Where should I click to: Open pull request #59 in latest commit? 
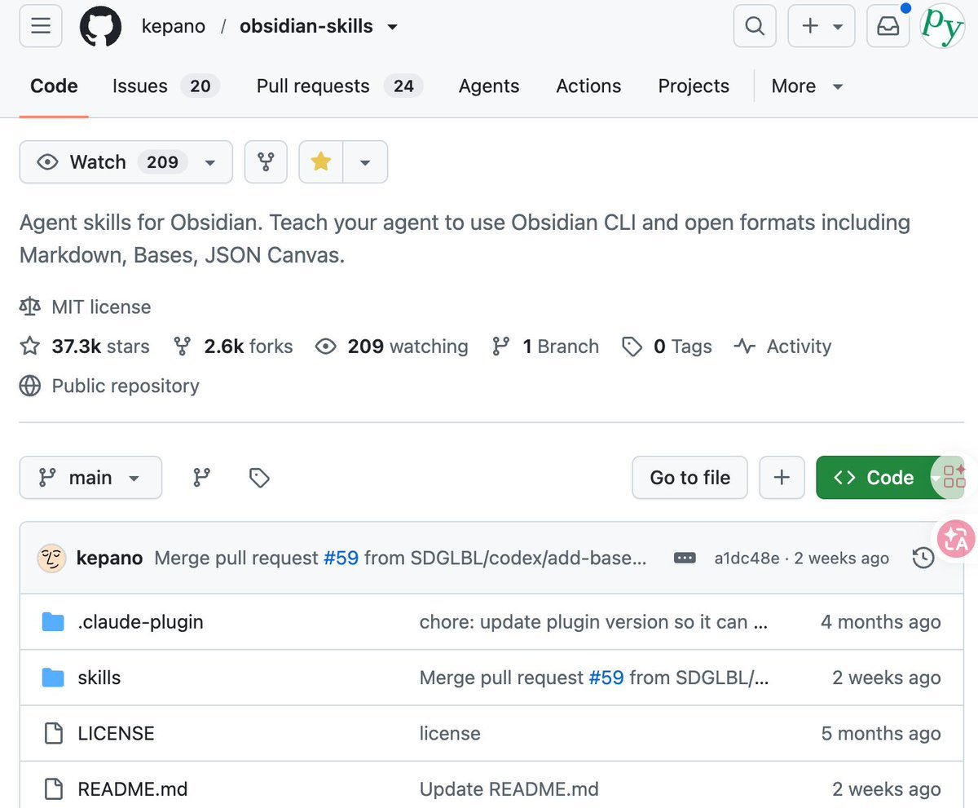(x=341, y=559)
